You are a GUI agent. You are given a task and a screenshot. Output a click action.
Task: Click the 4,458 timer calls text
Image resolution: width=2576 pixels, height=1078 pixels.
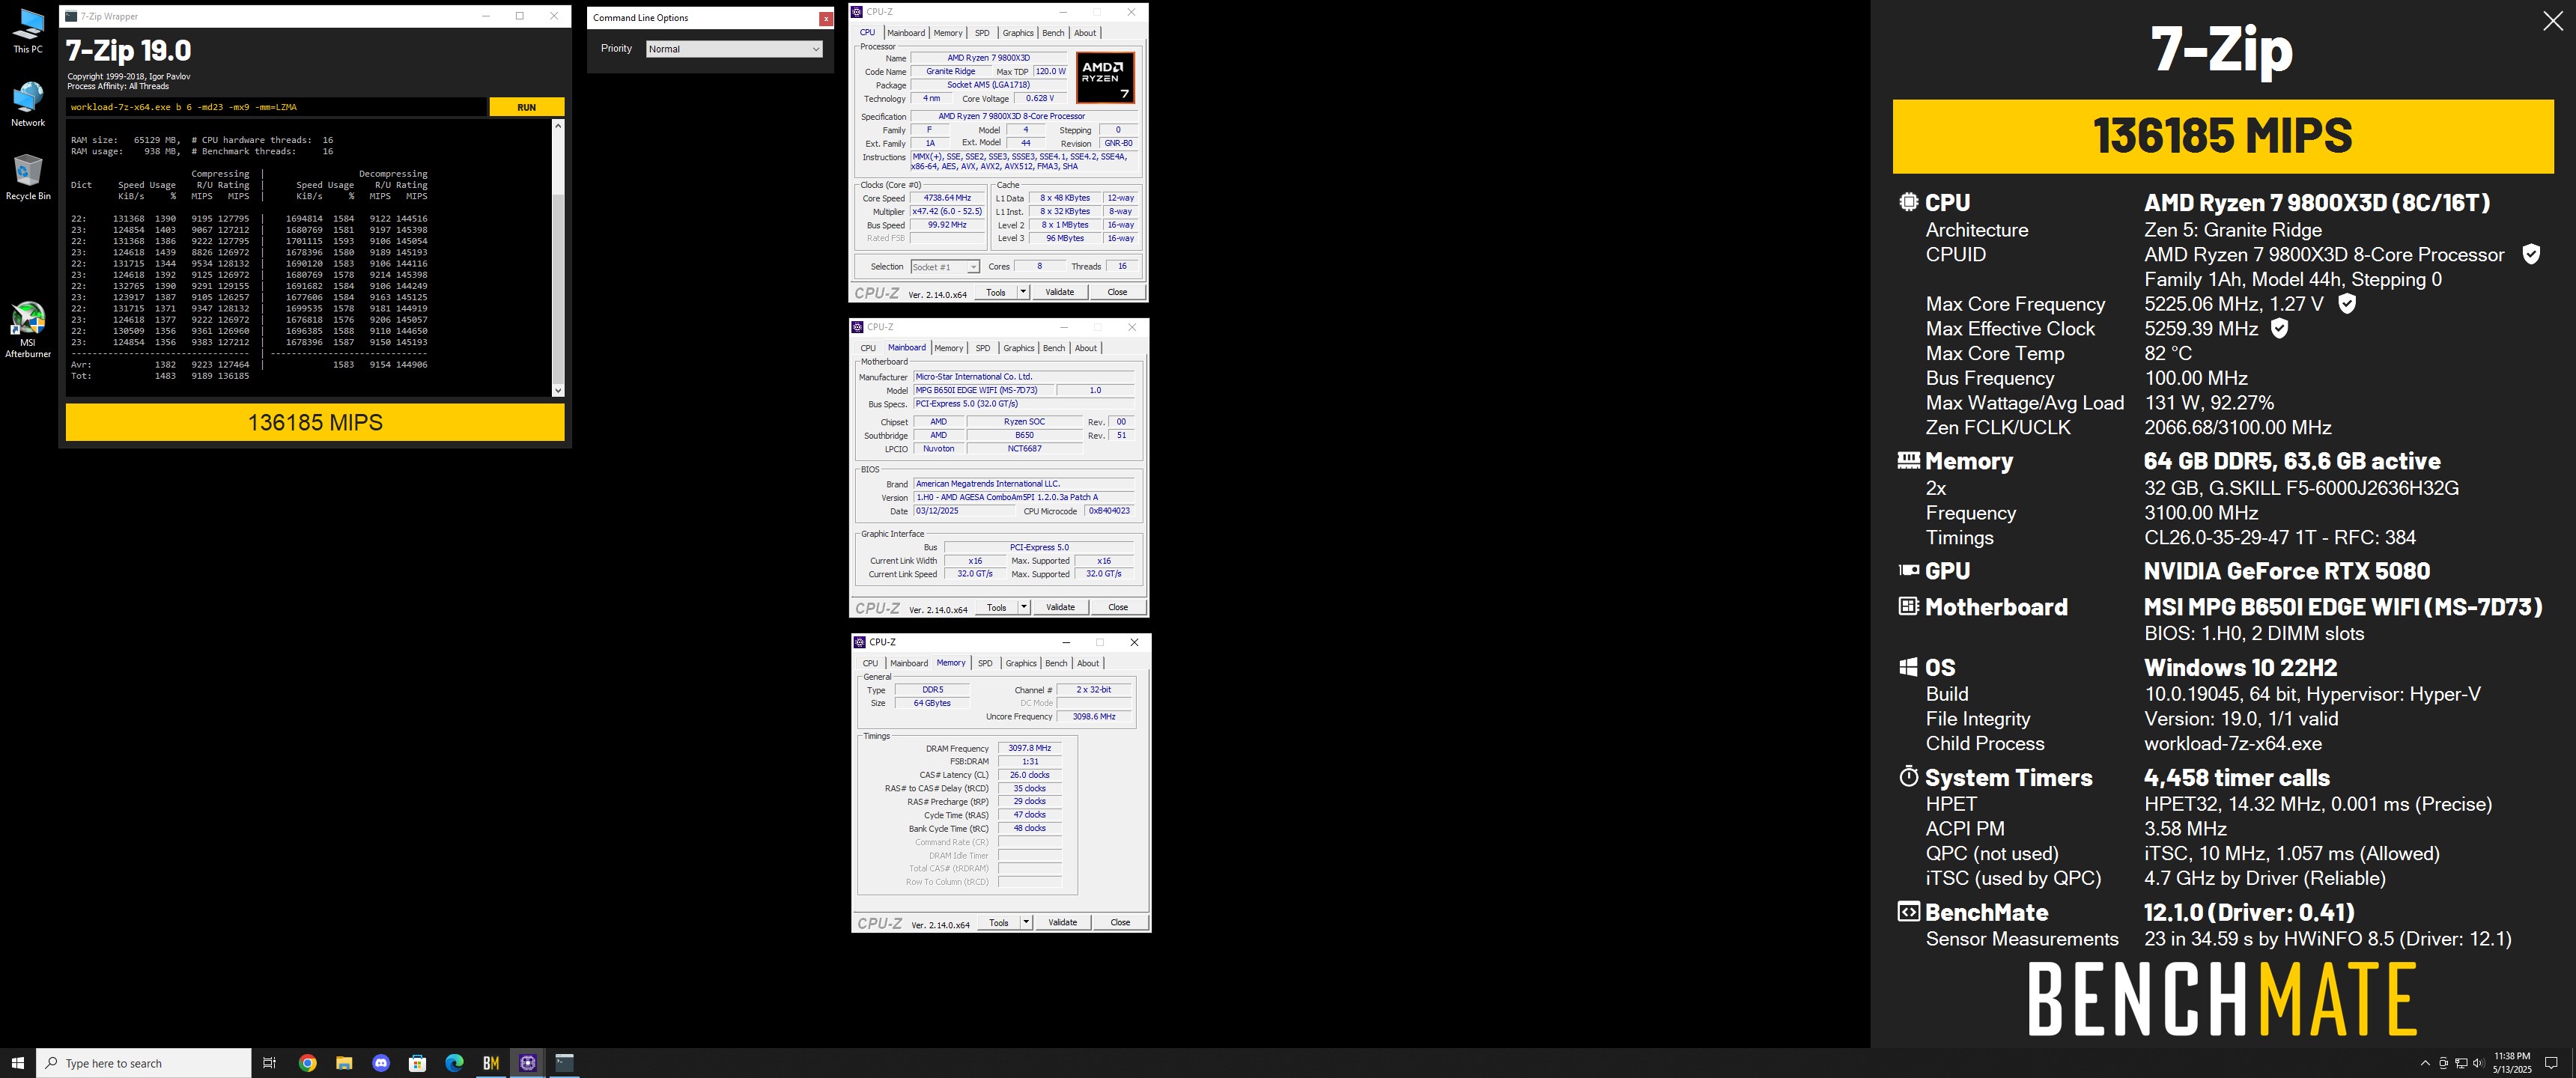2236,777
